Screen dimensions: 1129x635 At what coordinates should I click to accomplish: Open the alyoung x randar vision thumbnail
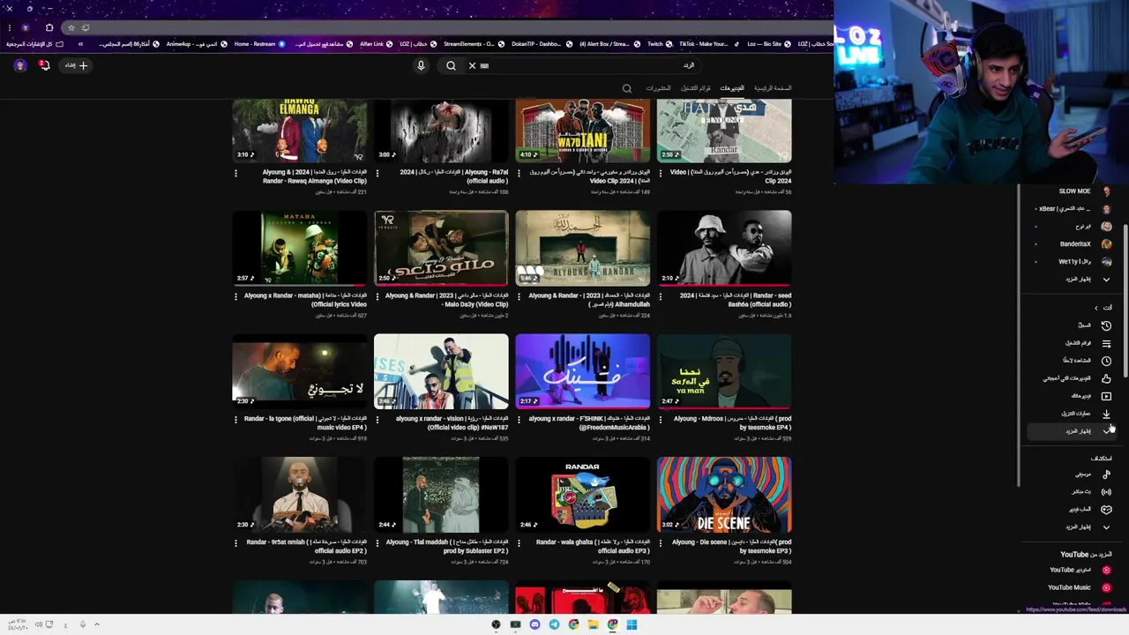441,371
